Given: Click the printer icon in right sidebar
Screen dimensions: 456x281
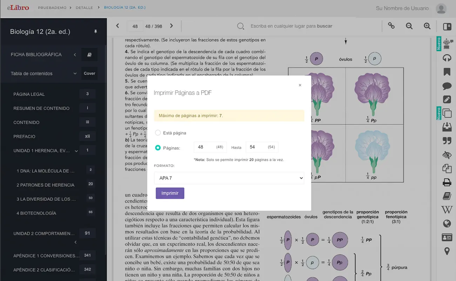Looking at the screenshot, I should 447,182.
